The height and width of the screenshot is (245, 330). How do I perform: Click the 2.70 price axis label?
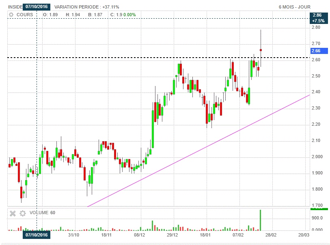[316, 43]
